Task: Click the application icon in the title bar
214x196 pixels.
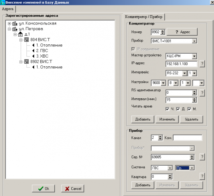Action: 3,2
